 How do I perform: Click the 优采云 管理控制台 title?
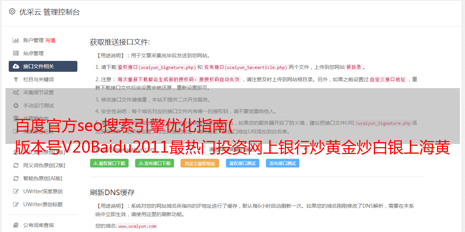tap(49, 12)
